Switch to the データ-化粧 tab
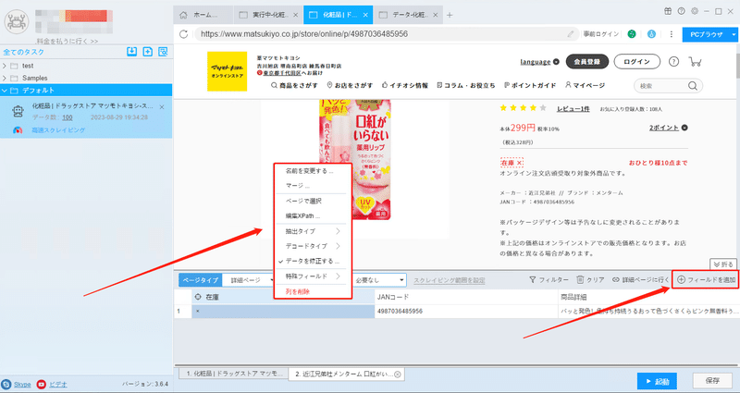Screen dimensions: 740x393 pyautogui.click(x=408, y=15)
